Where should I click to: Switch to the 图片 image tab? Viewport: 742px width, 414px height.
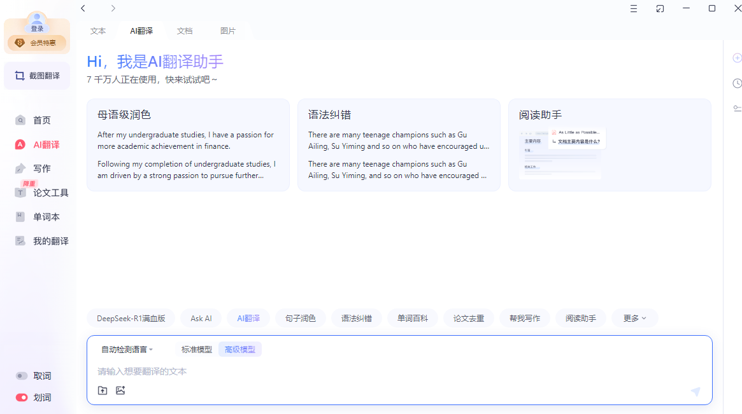tap(227, 31)
